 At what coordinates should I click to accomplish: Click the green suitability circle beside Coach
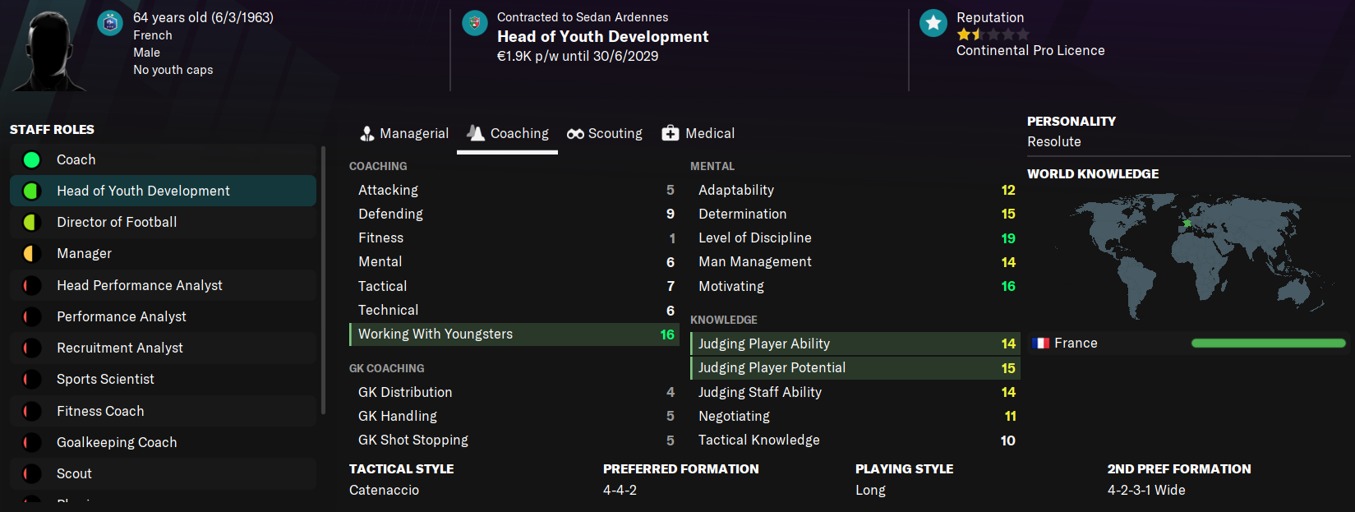32,159
